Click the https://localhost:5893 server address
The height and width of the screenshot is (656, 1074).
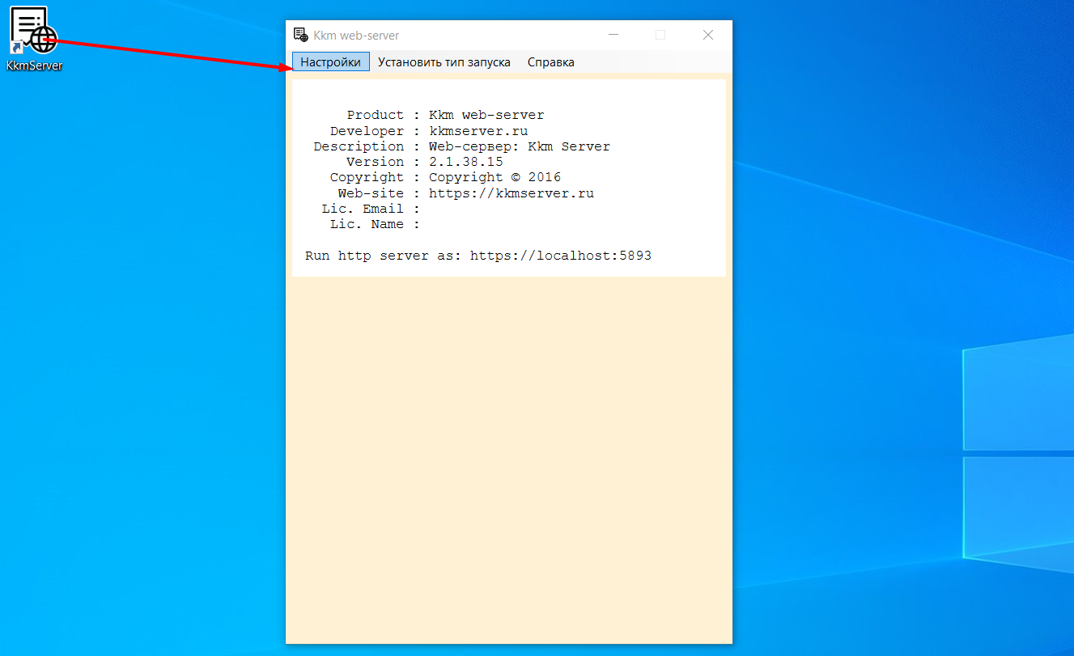click(561, 256)
